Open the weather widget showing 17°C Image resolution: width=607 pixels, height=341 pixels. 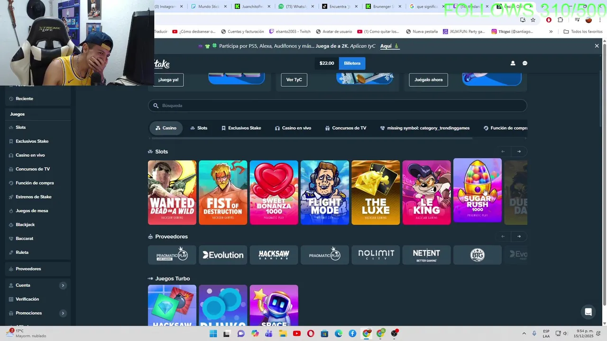(27, 333)
